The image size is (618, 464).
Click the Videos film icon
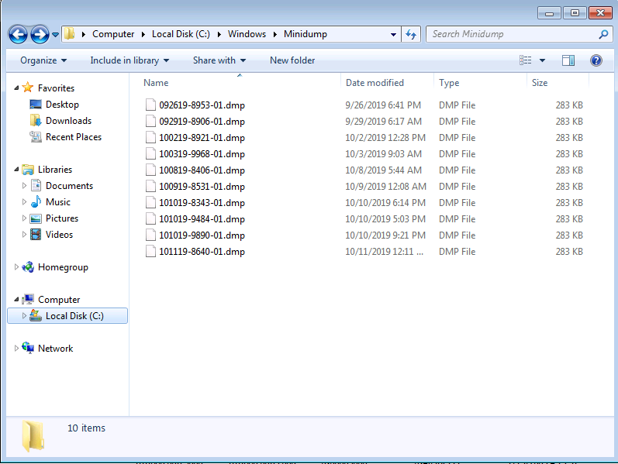36,235
